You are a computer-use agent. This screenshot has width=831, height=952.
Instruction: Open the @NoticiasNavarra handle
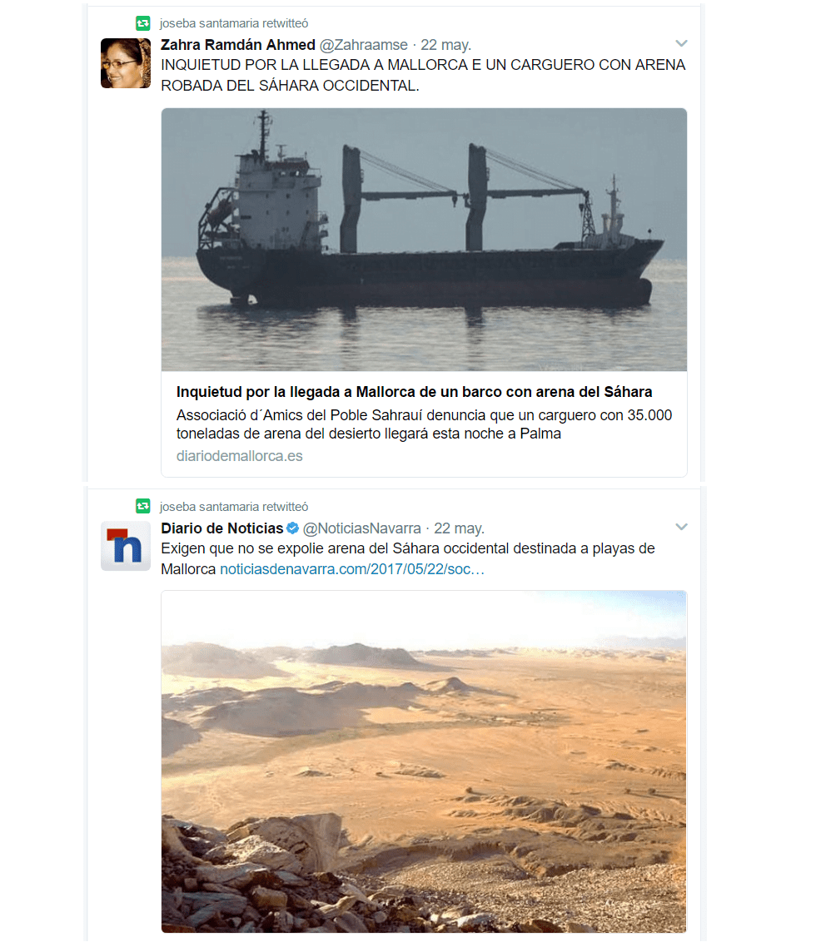tap(362, 528)
